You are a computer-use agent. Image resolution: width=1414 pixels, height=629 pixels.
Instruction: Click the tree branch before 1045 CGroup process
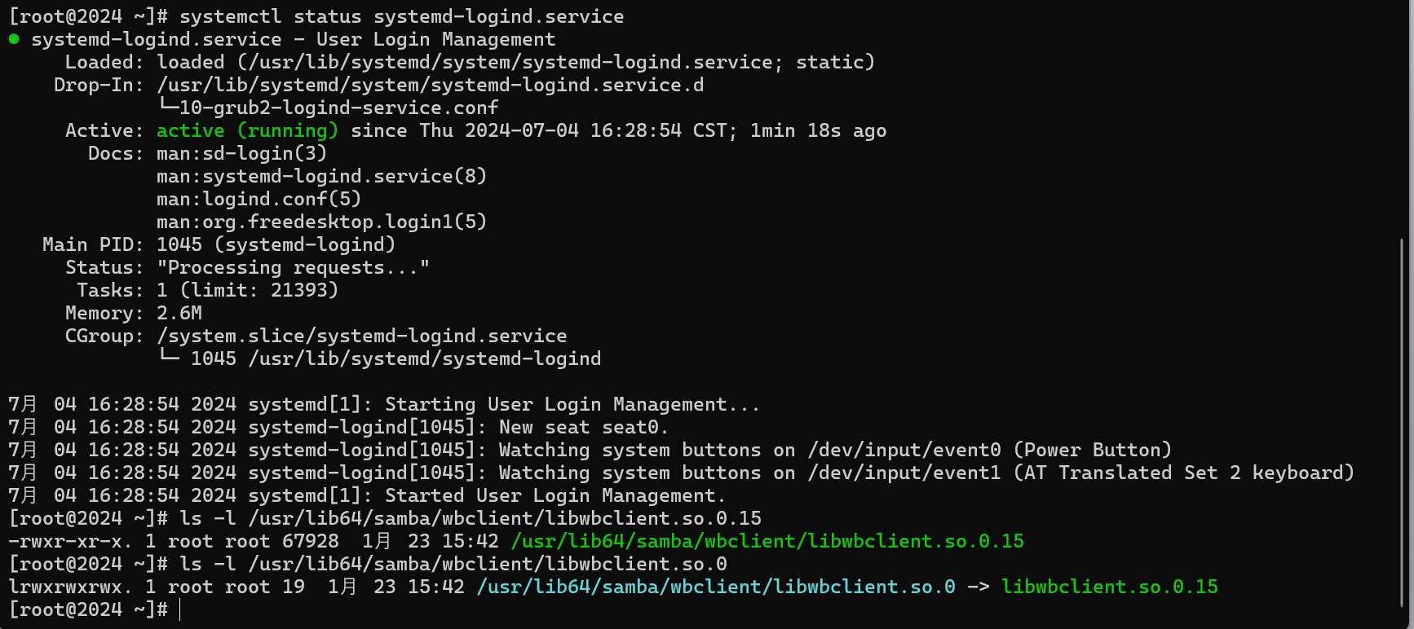169,357
